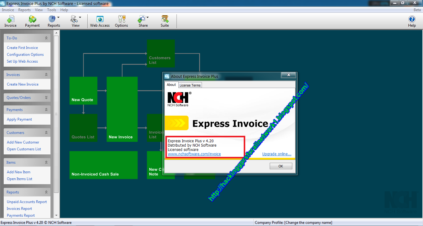
Task: Click the Upgrade online link
Action: click(x=277, y=154)
